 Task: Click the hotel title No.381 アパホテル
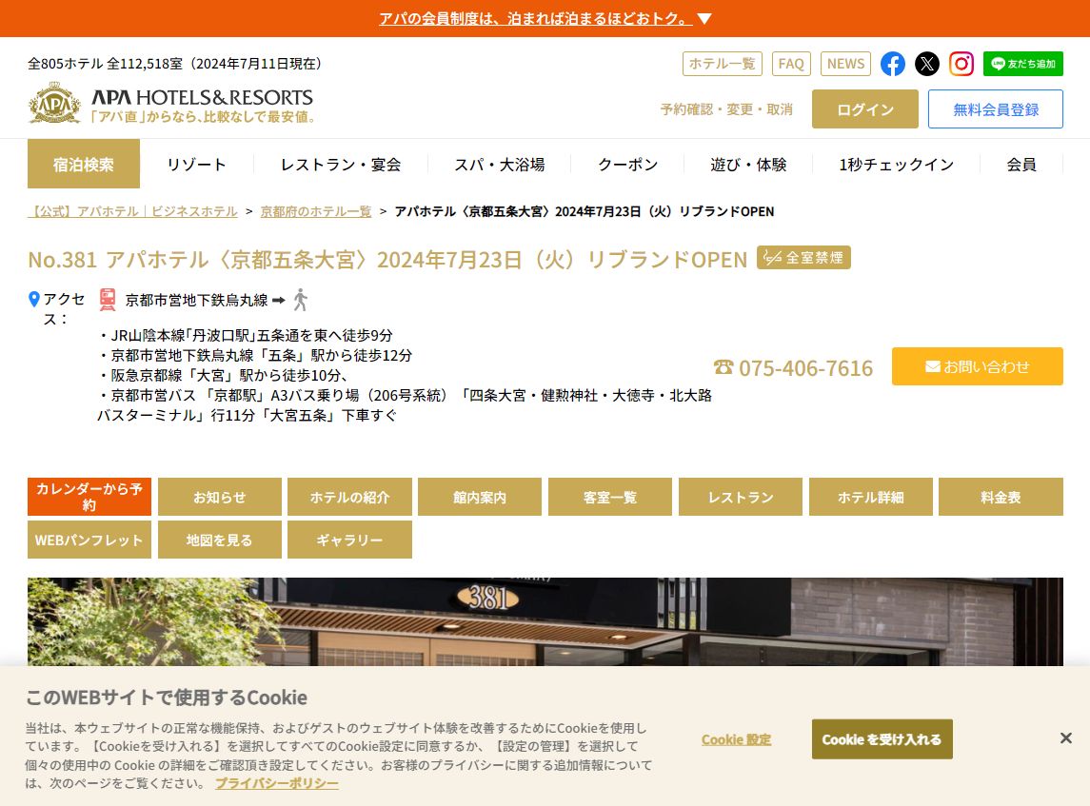(x=387, y=259)
